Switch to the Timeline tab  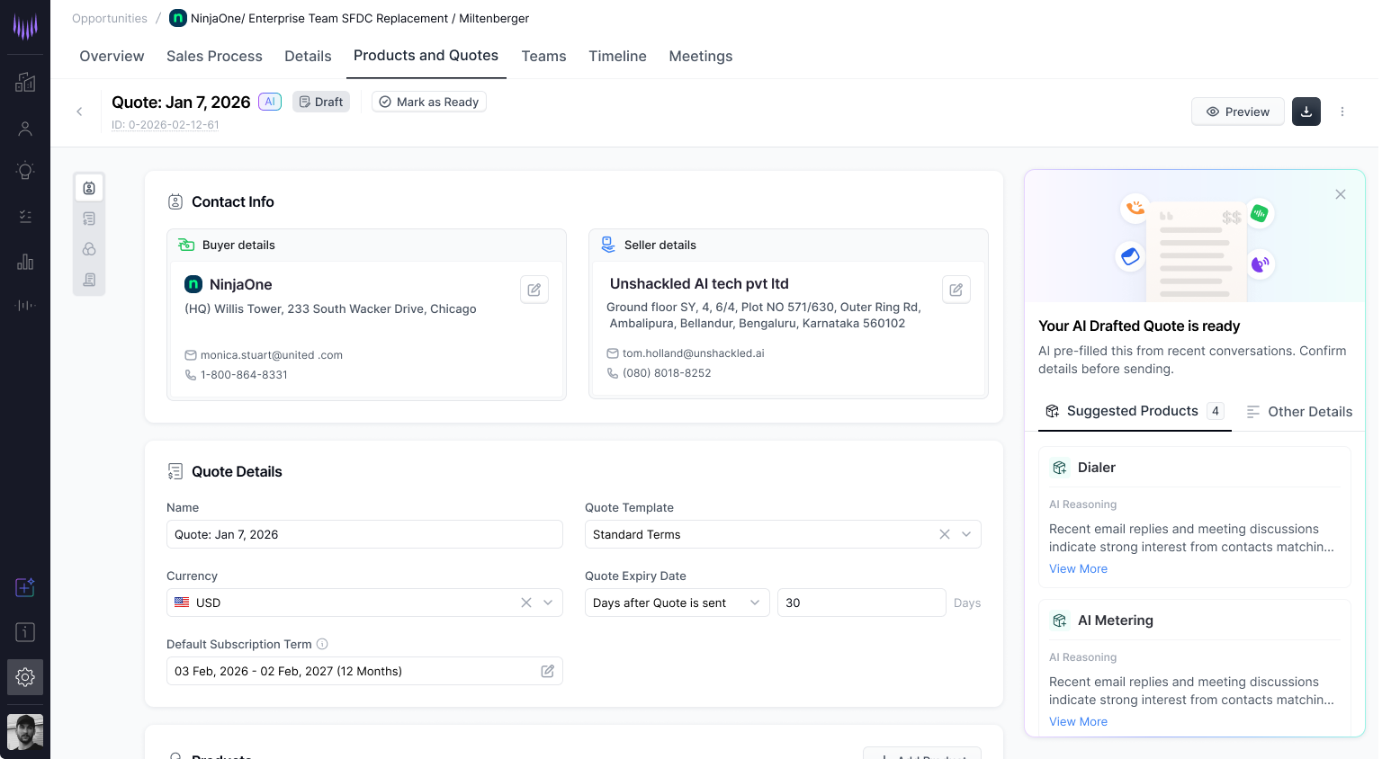(x=617, y=56)
